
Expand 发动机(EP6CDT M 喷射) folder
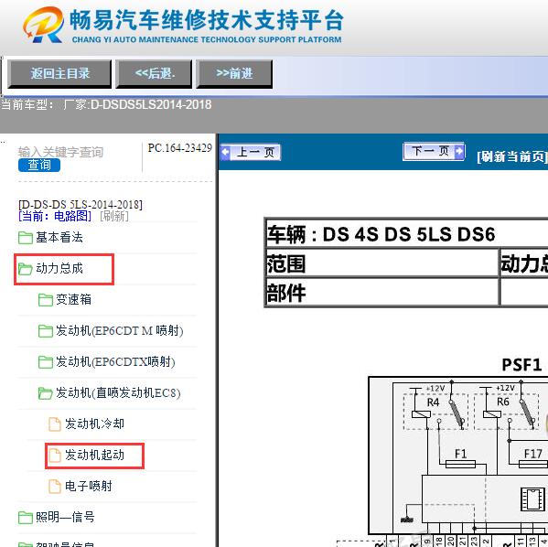[120, 330]
